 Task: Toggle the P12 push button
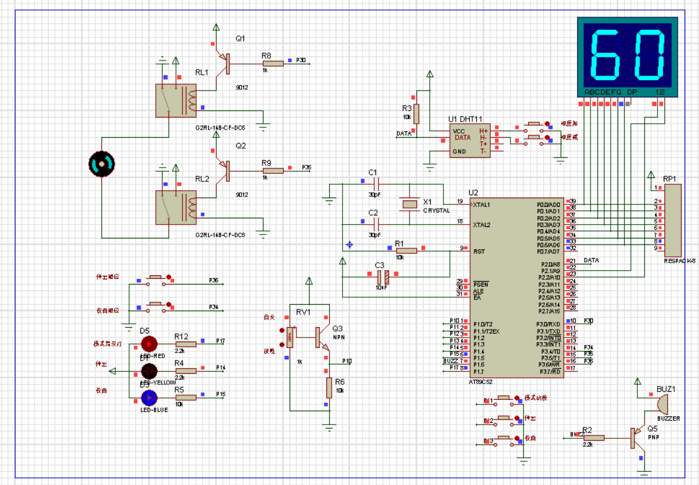pos(504,421)
